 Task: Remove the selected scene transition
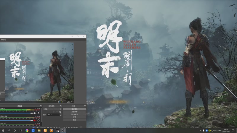tap(57, 112)
